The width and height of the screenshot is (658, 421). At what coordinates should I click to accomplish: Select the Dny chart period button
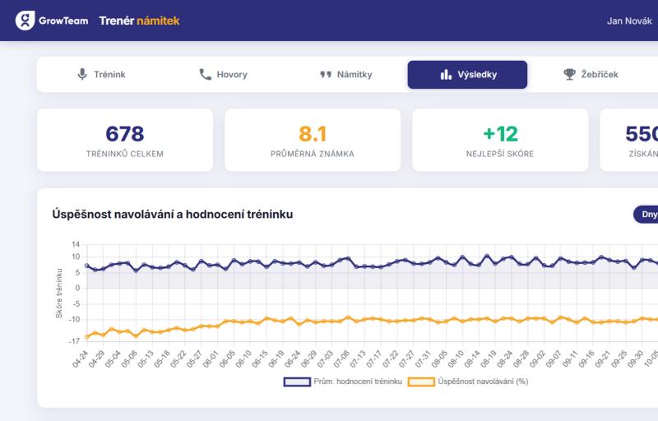click(646, 215)
